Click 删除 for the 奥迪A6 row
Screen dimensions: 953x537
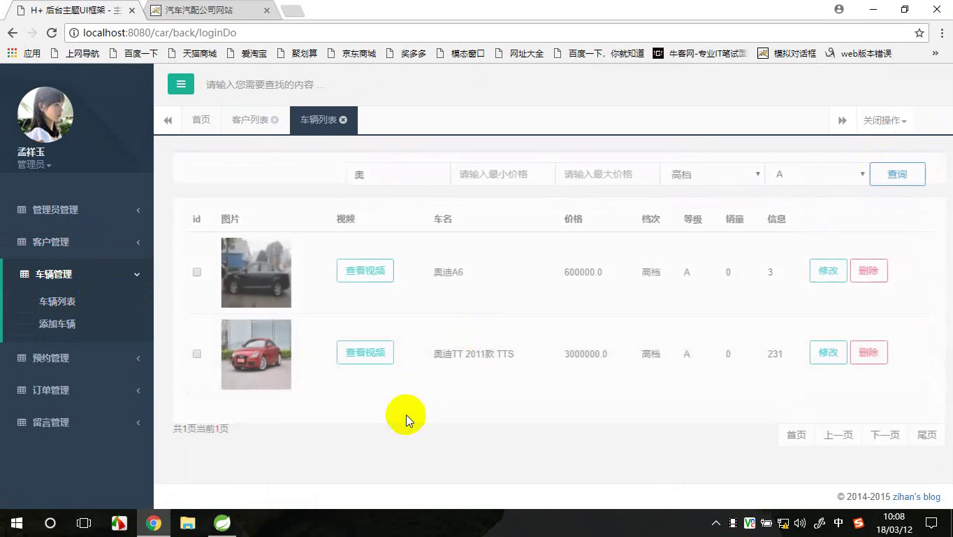click(869, 271)
